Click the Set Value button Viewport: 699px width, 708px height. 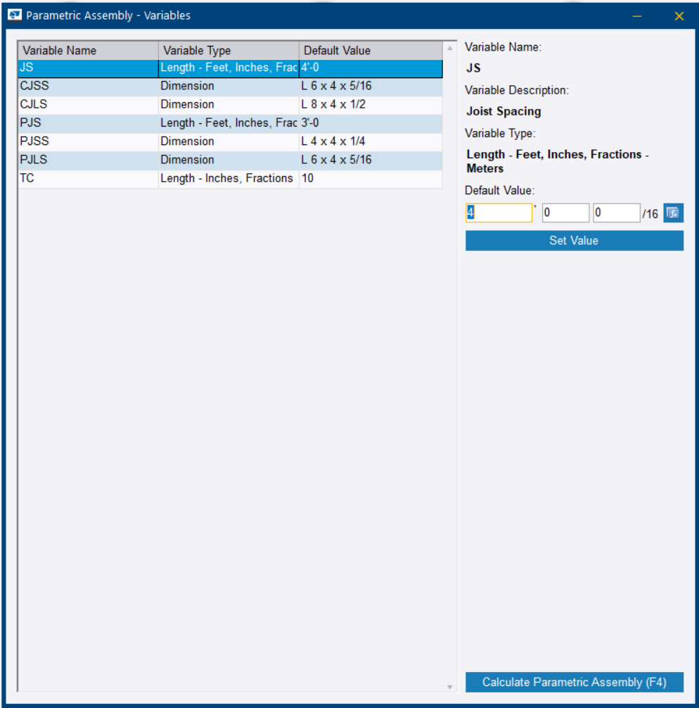(x=574, y=241)
